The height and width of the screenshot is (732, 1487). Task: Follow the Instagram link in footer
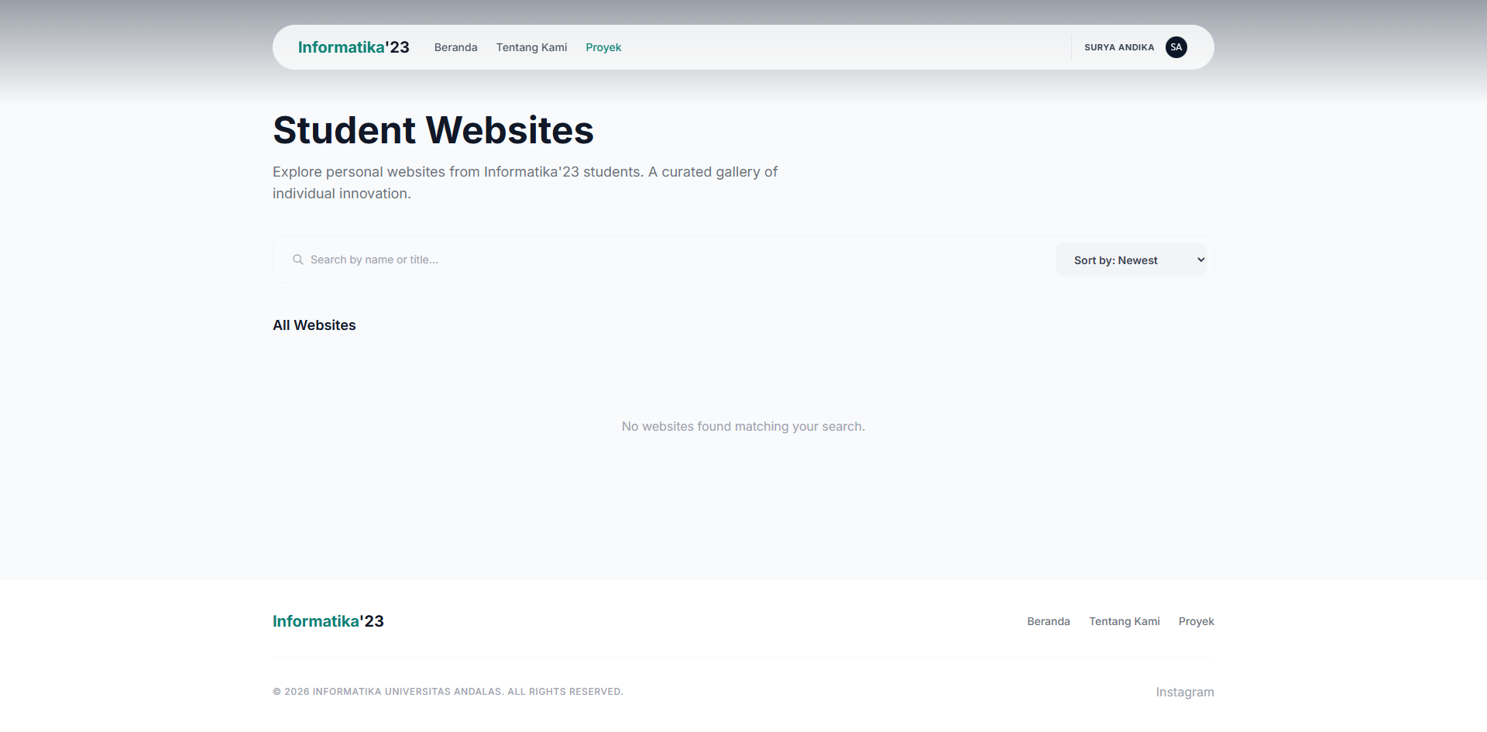pos(1185,692)
